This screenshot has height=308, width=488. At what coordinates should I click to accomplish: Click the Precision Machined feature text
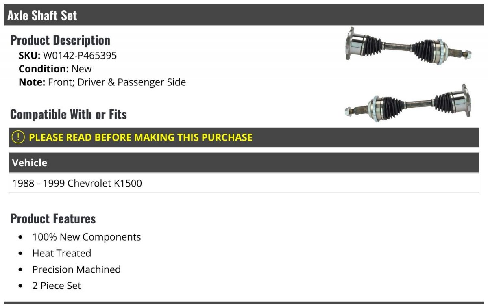(x=76, y=270)
